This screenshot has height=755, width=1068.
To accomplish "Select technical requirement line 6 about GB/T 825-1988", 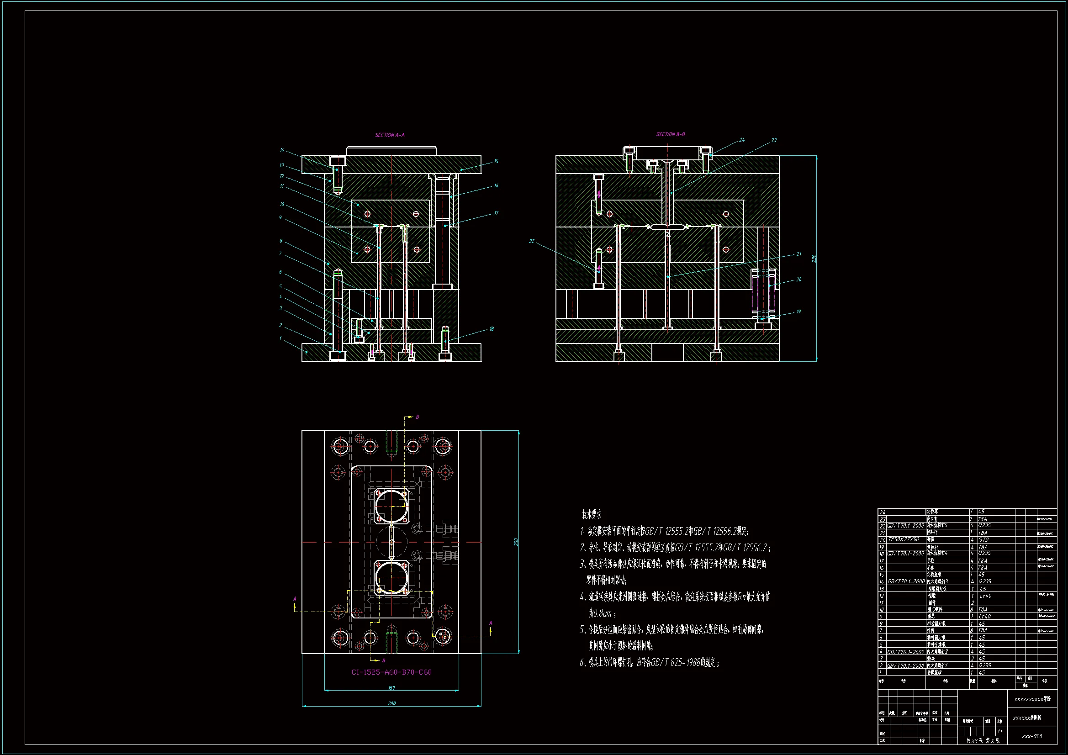I will pos(650,663).
